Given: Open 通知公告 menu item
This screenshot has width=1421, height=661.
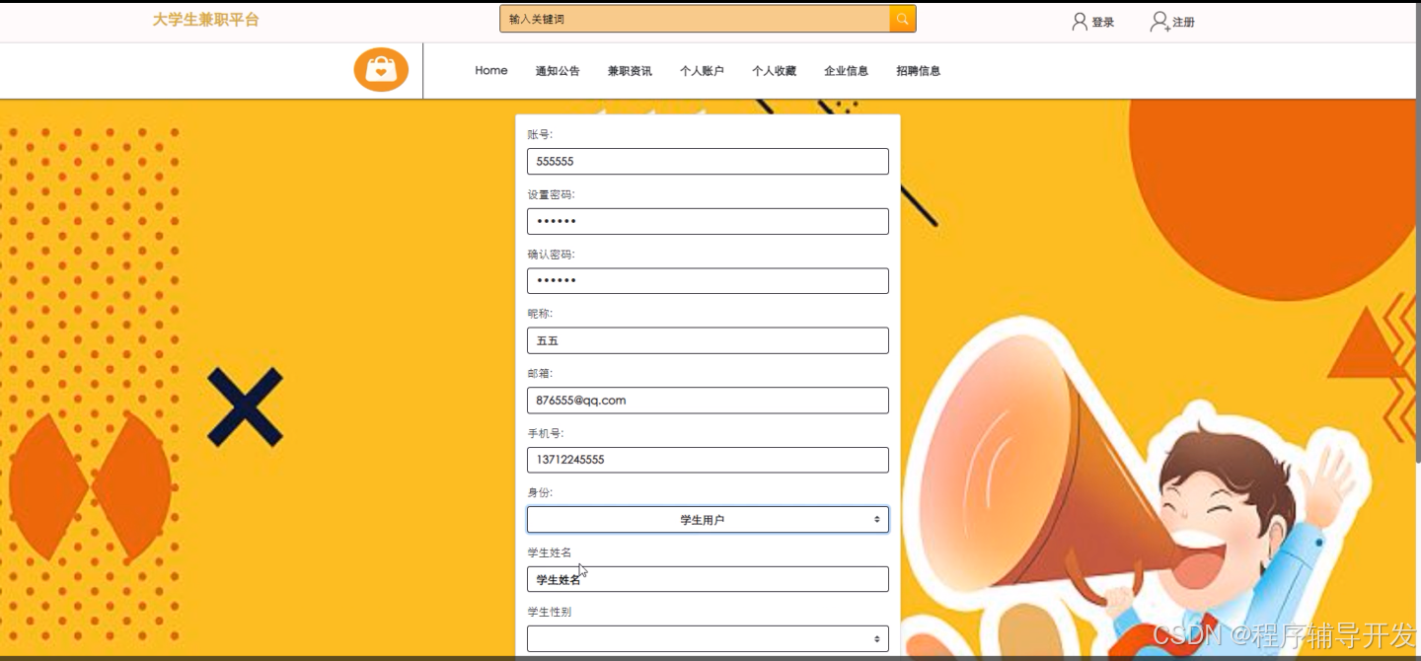Looking at the screenshot, I should pos(558,71).
